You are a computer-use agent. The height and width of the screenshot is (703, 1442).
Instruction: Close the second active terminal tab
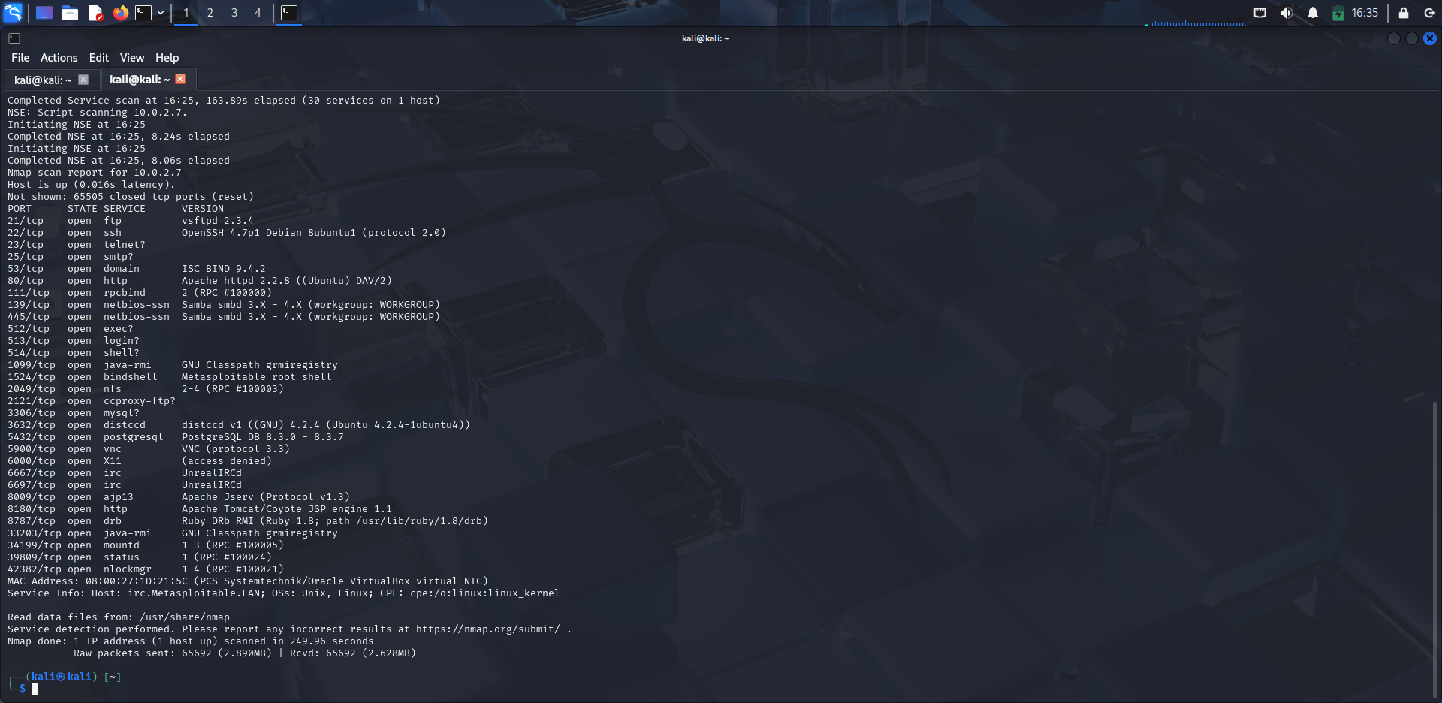click(x=180, y=79)
